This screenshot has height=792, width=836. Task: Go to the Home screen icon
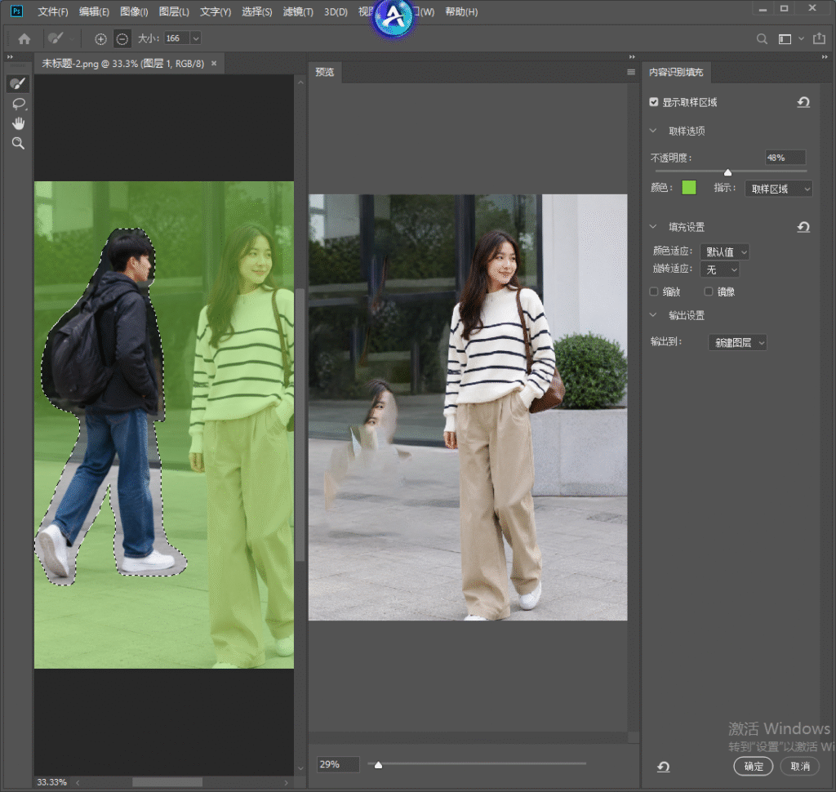point(24,38)
